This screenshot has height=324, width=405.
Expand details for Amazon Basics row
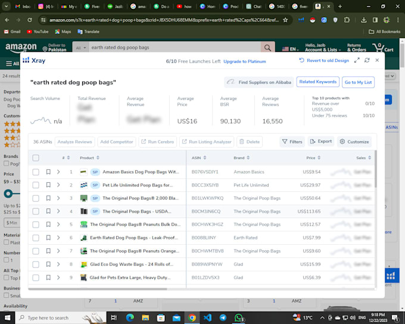click(58, 172)
